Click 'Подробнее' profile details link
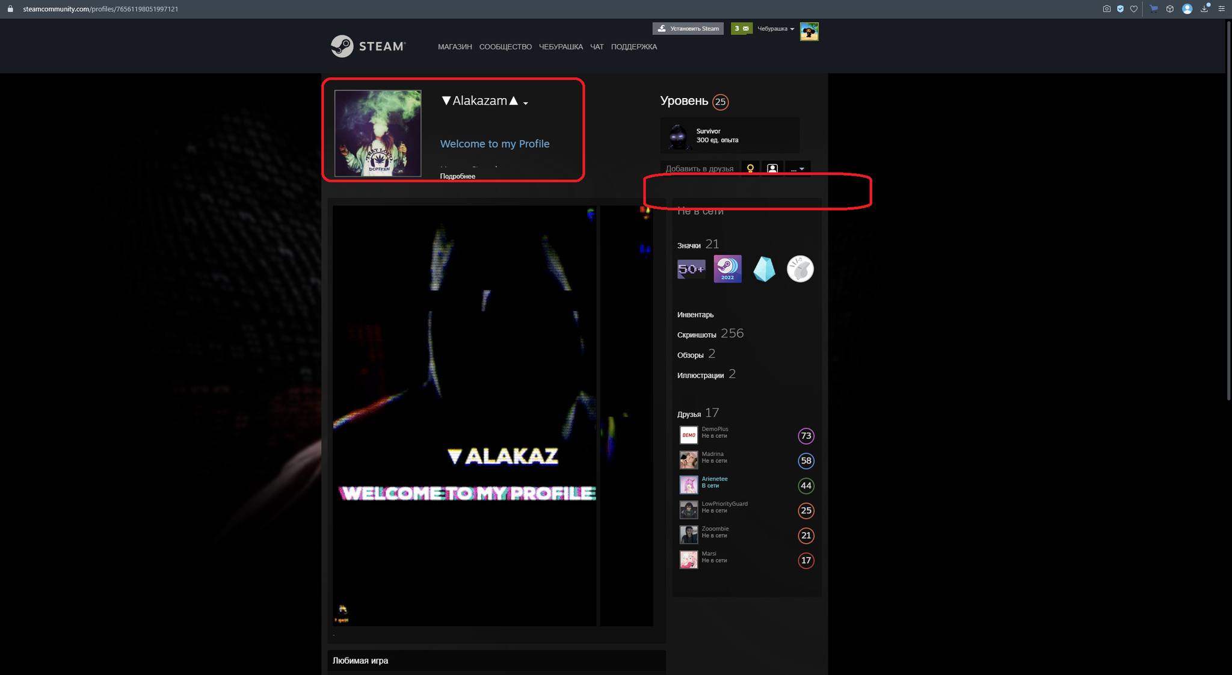 coord(458,176)
